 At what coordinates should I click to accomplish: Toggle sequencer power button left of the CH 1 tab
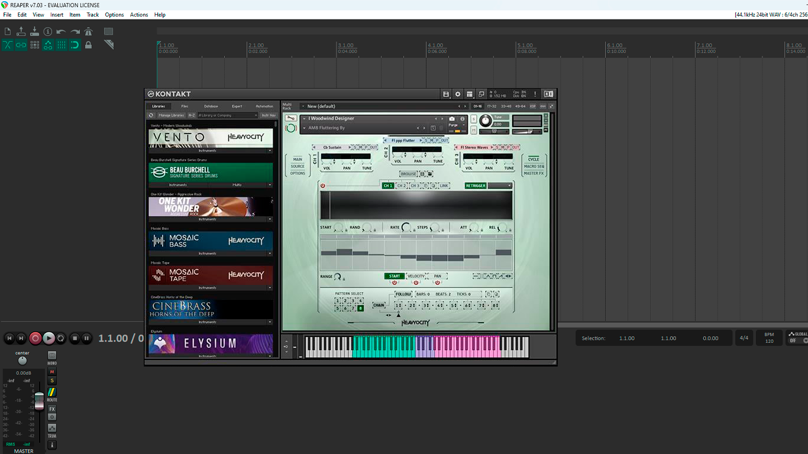(323, 186)
